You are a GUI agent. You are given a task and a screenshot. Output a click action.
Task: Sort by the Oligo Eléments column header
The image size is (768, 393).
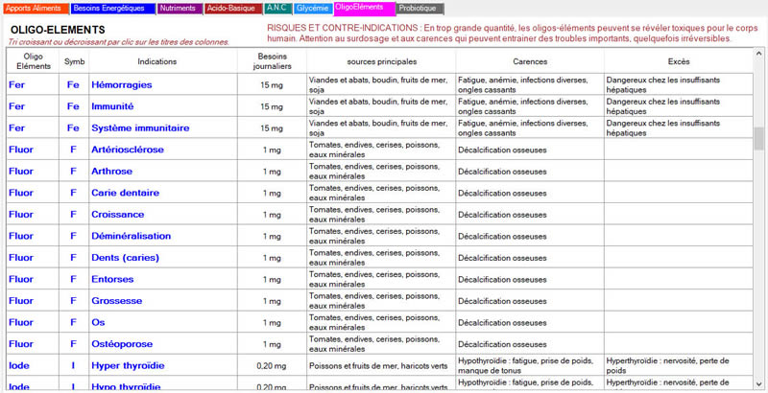click(33, 61)
